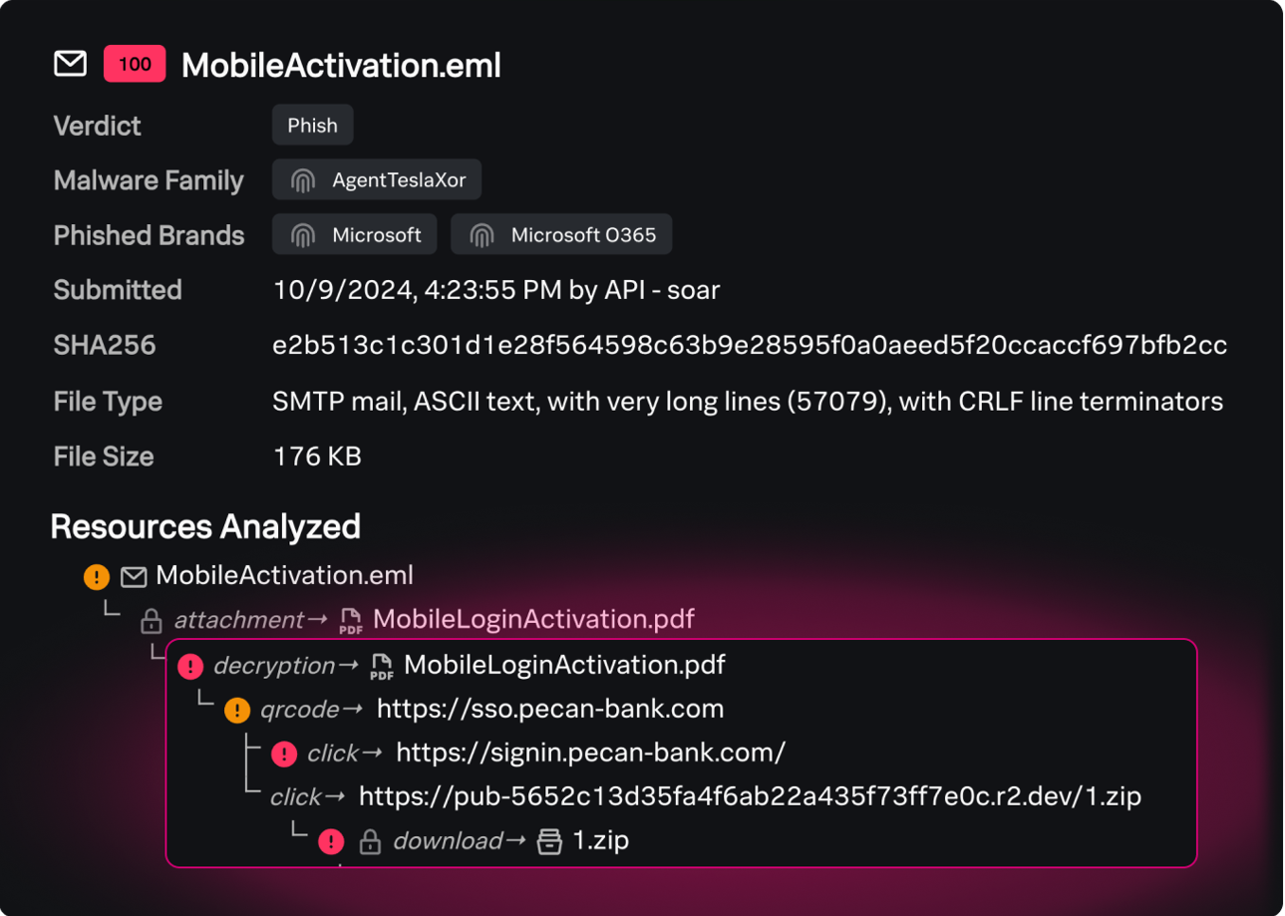1285x916 pixels.
Task: Click the lock icon on the download row
Action: 370,841
